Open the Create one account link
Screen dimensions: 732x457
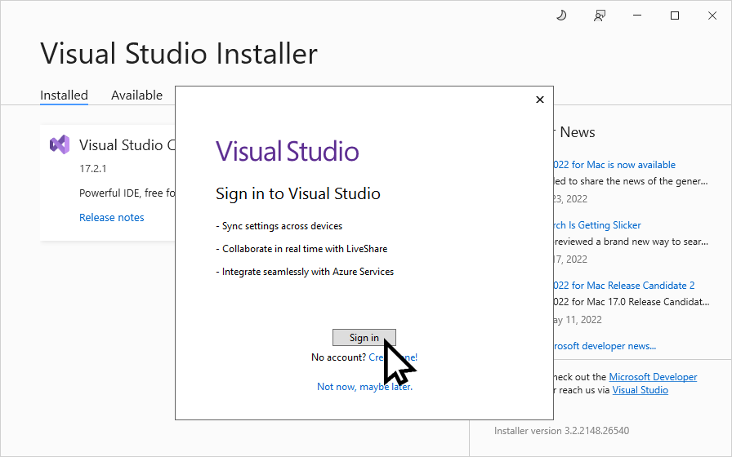point(393,357)
